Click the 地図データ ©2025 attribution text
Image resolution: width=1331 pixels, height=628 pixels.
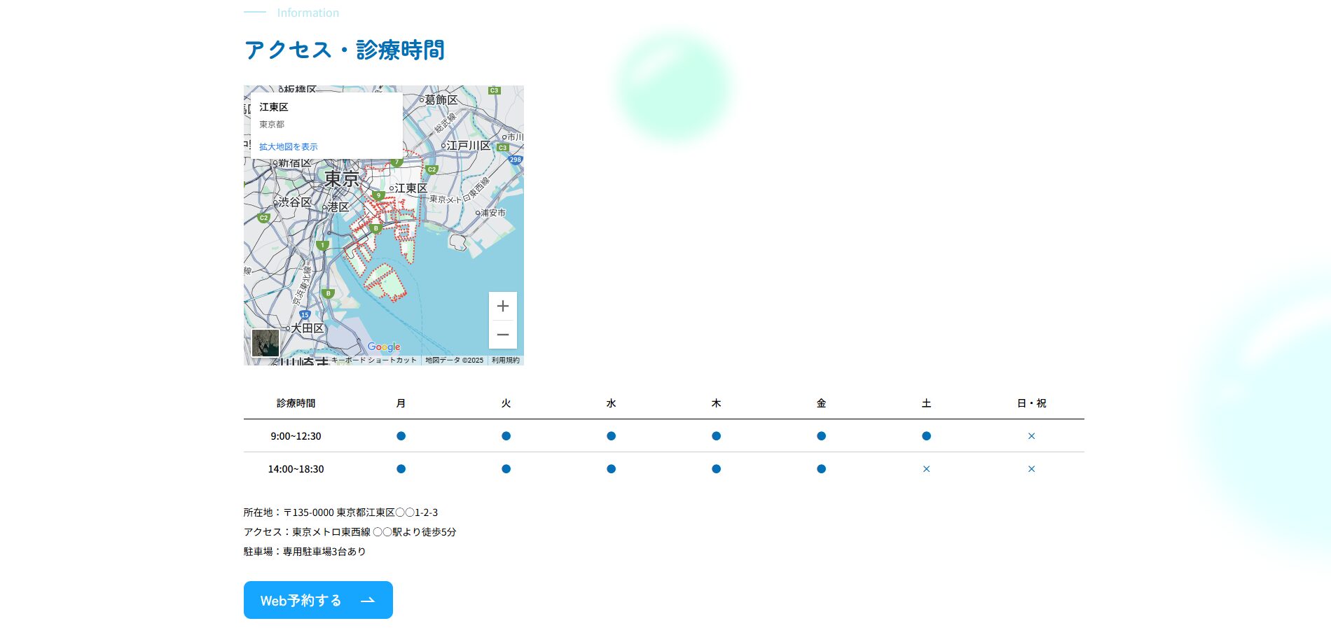(454, 360)
